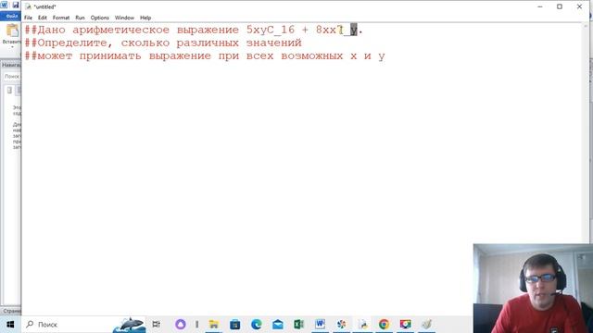
Task: Expand the Вставить dropdown arrow in Word
Action: point(12,47)
